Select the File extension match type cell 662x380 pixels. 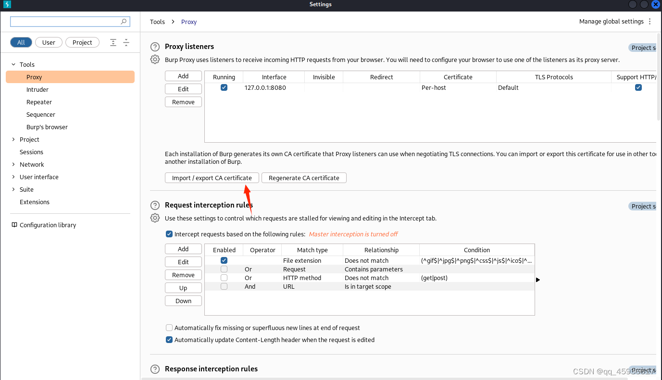coord(312,260)
